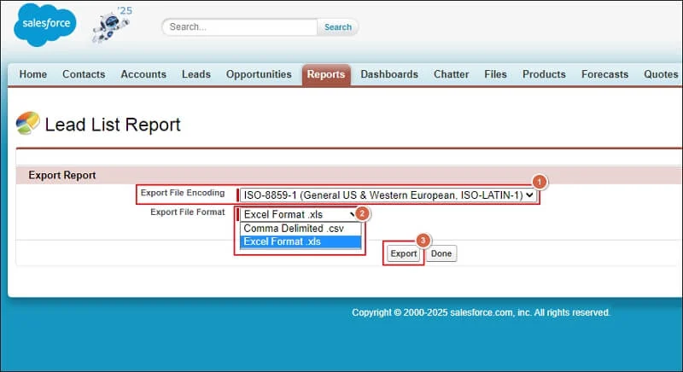Switch to the Accounts tab
This screenshot has height=372, width=683.
(x=143, y=74)
